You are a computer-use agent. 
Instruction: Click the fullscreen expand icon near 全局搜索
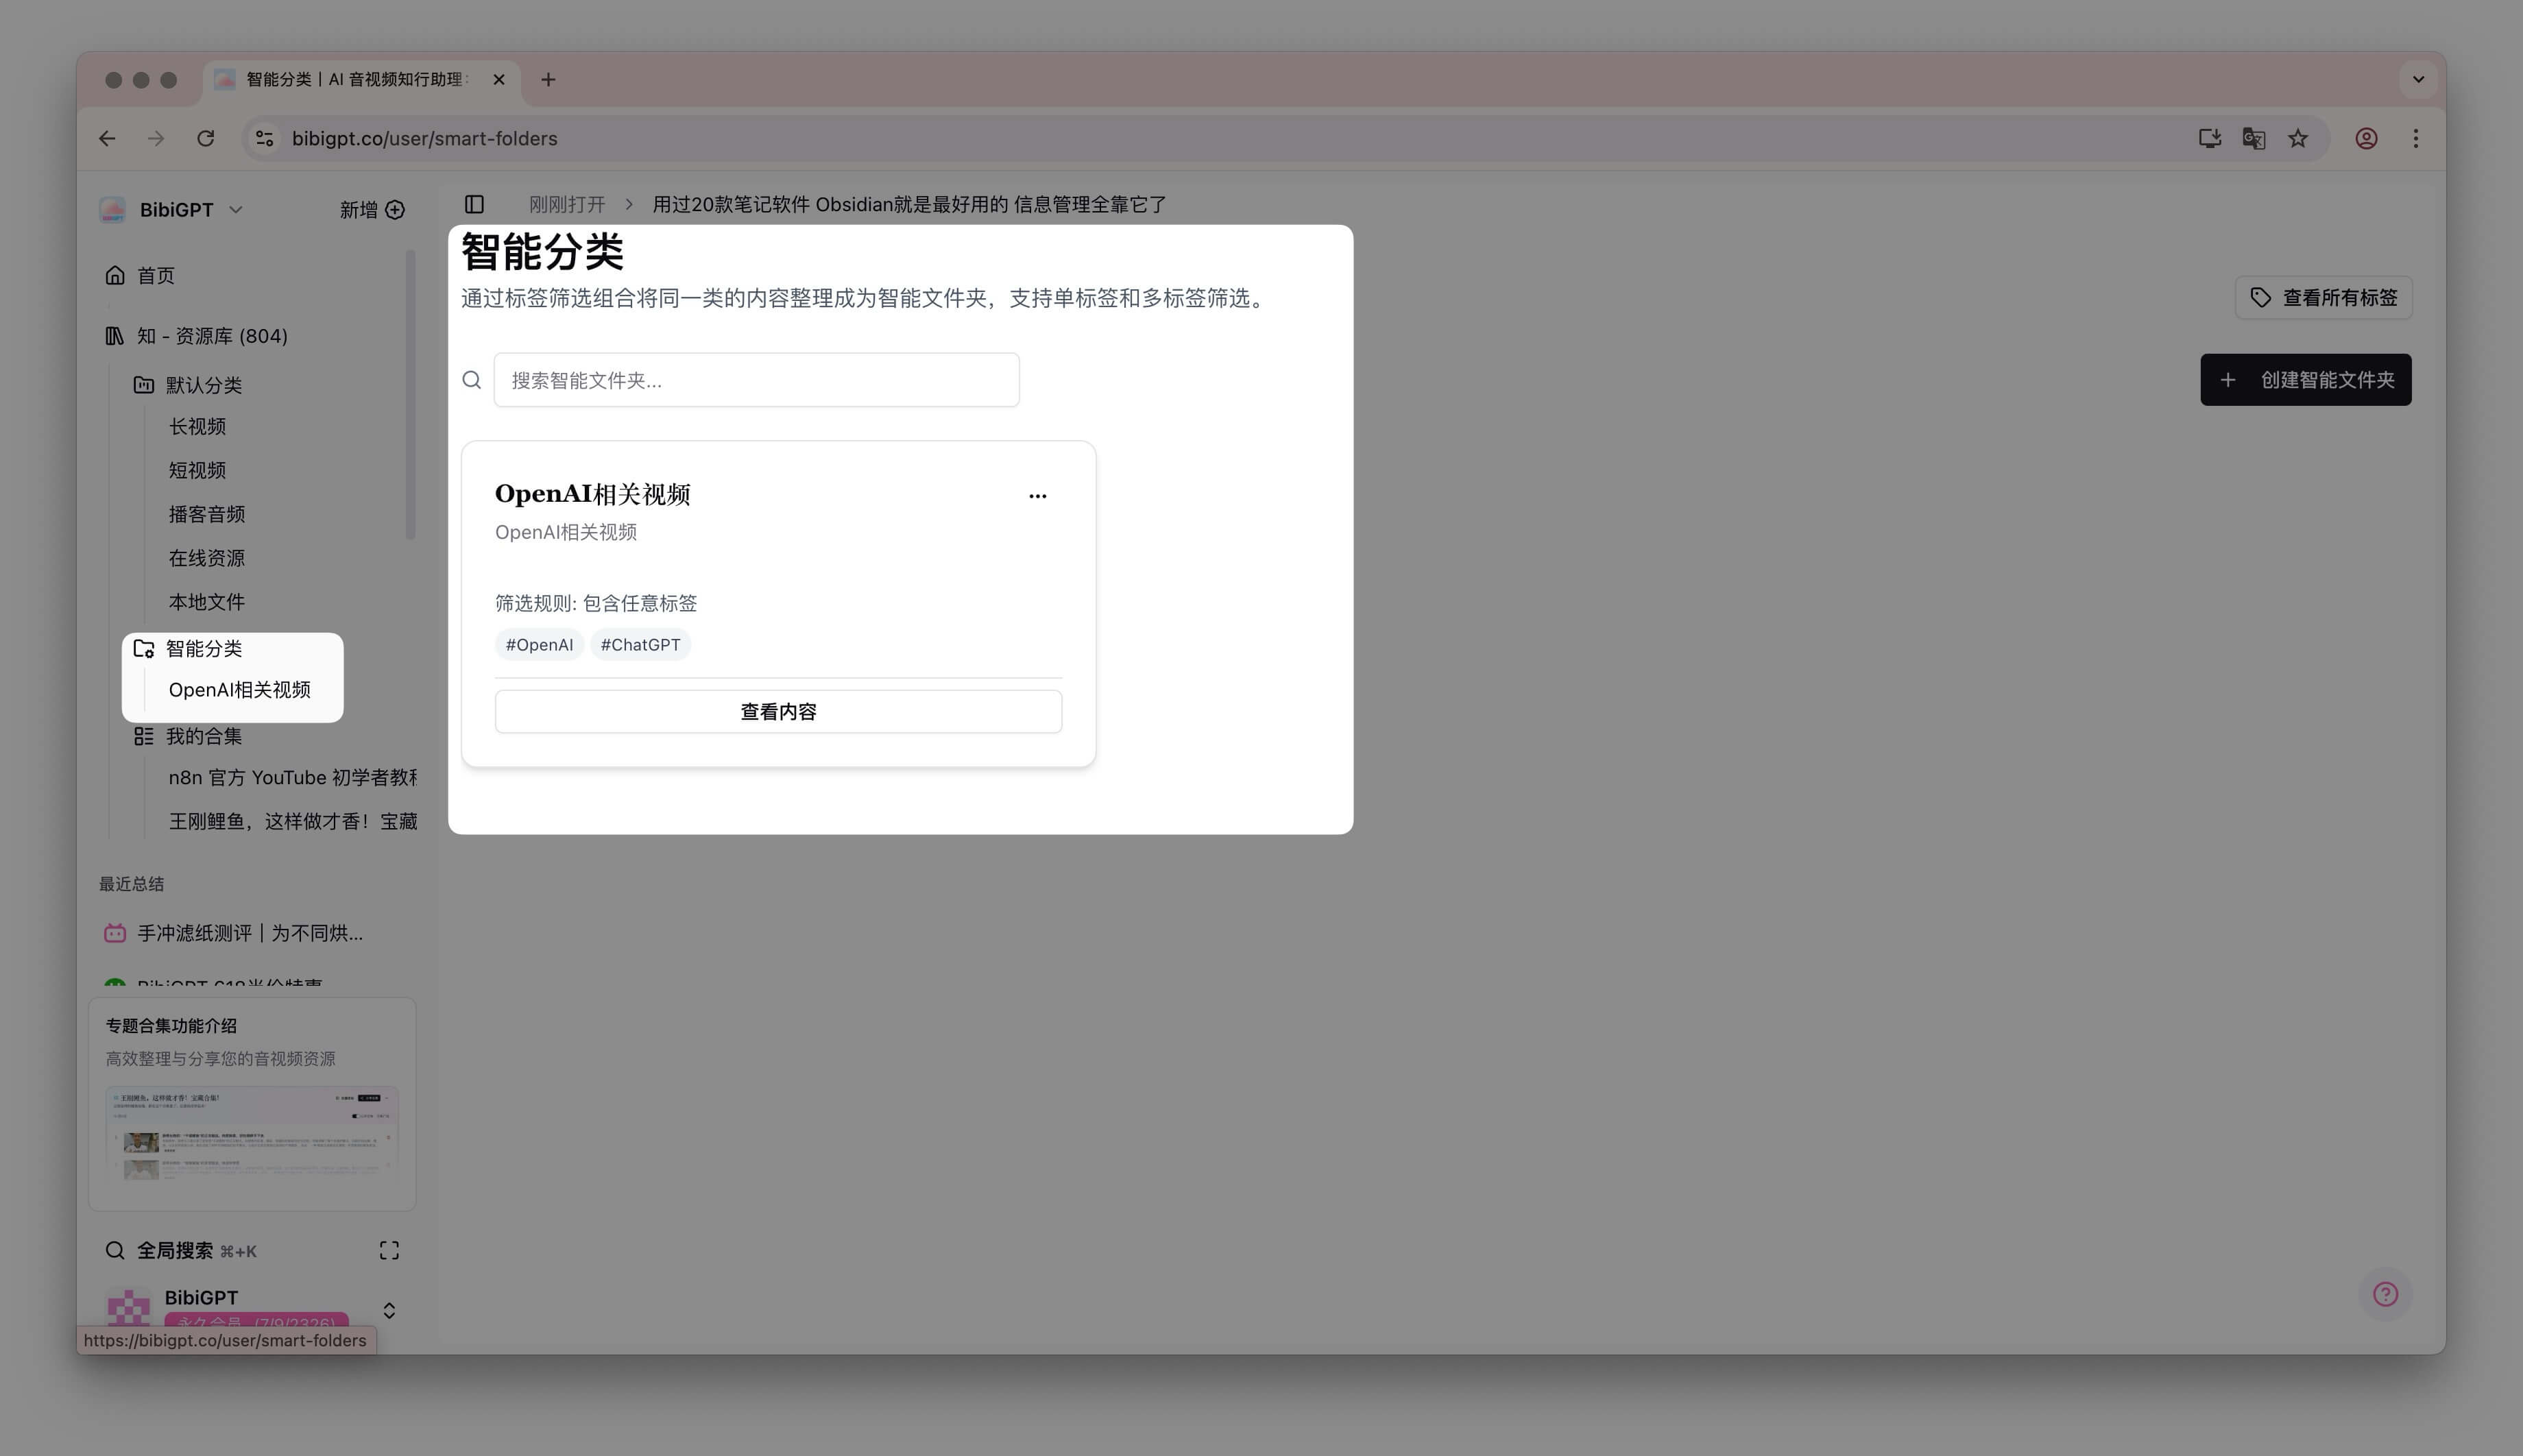click(x=389, y=1250)
